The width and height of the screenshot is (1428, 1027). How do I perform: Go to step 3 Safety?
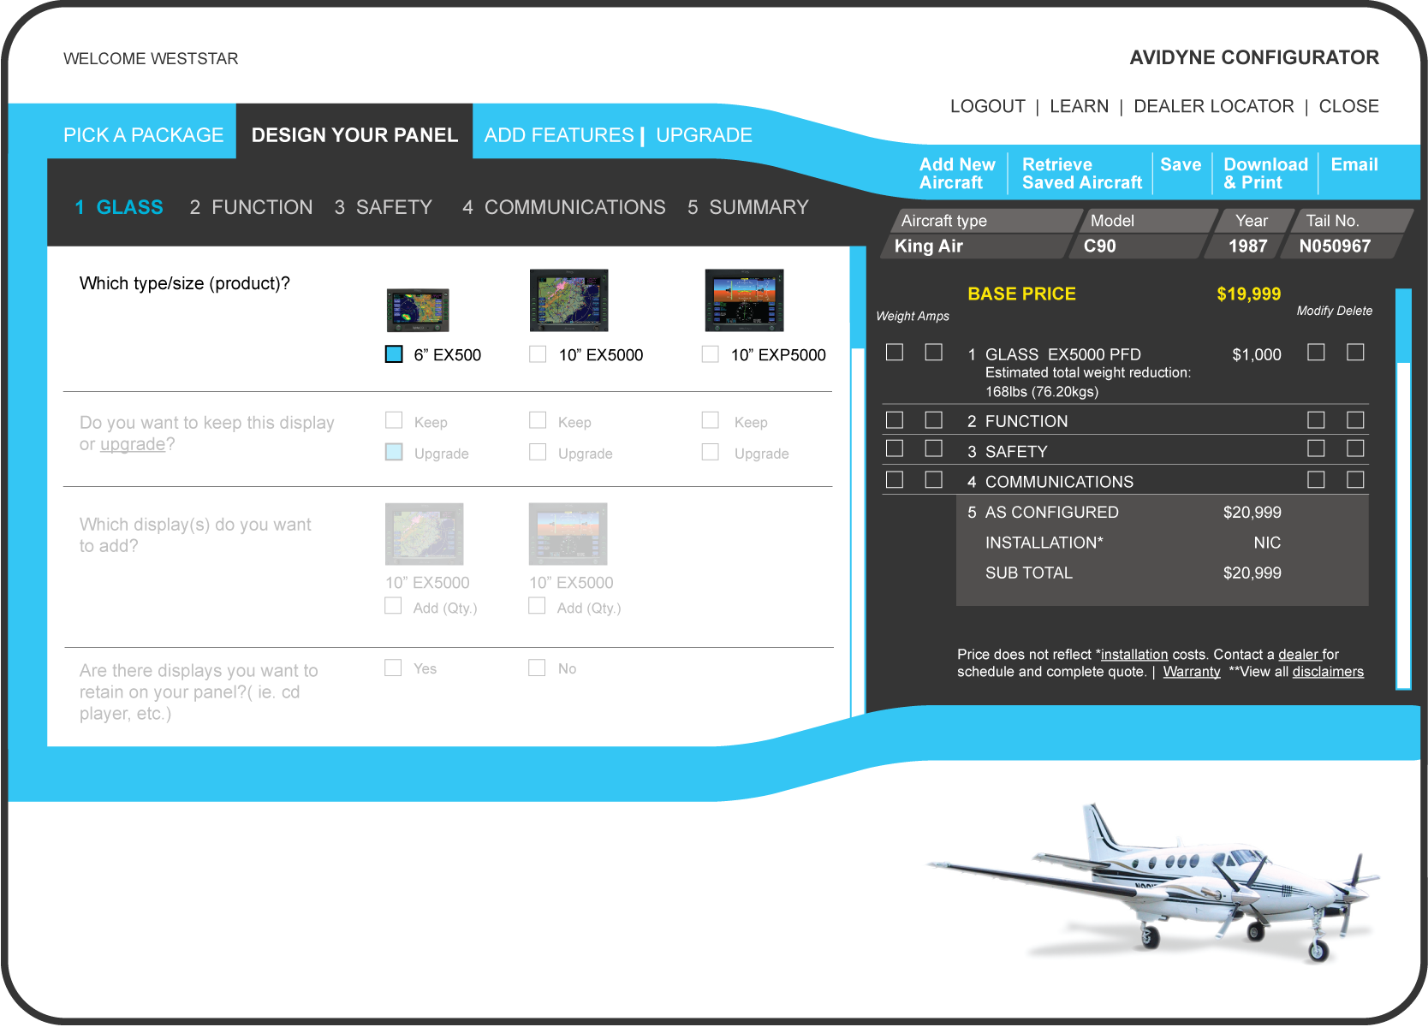point(383,207)
